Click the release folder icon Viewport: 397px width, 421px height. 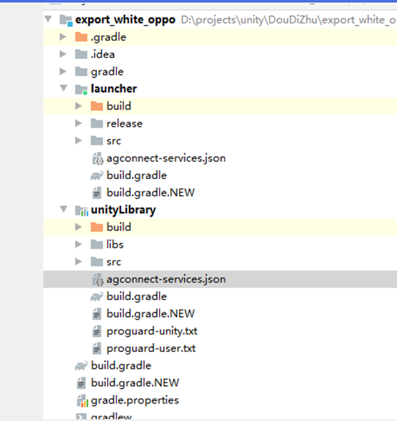tap(97, 123)
